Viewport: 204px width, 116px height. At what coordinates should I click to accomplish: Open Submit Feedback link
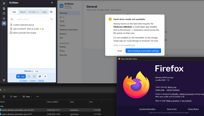click(x=173, y=90)
